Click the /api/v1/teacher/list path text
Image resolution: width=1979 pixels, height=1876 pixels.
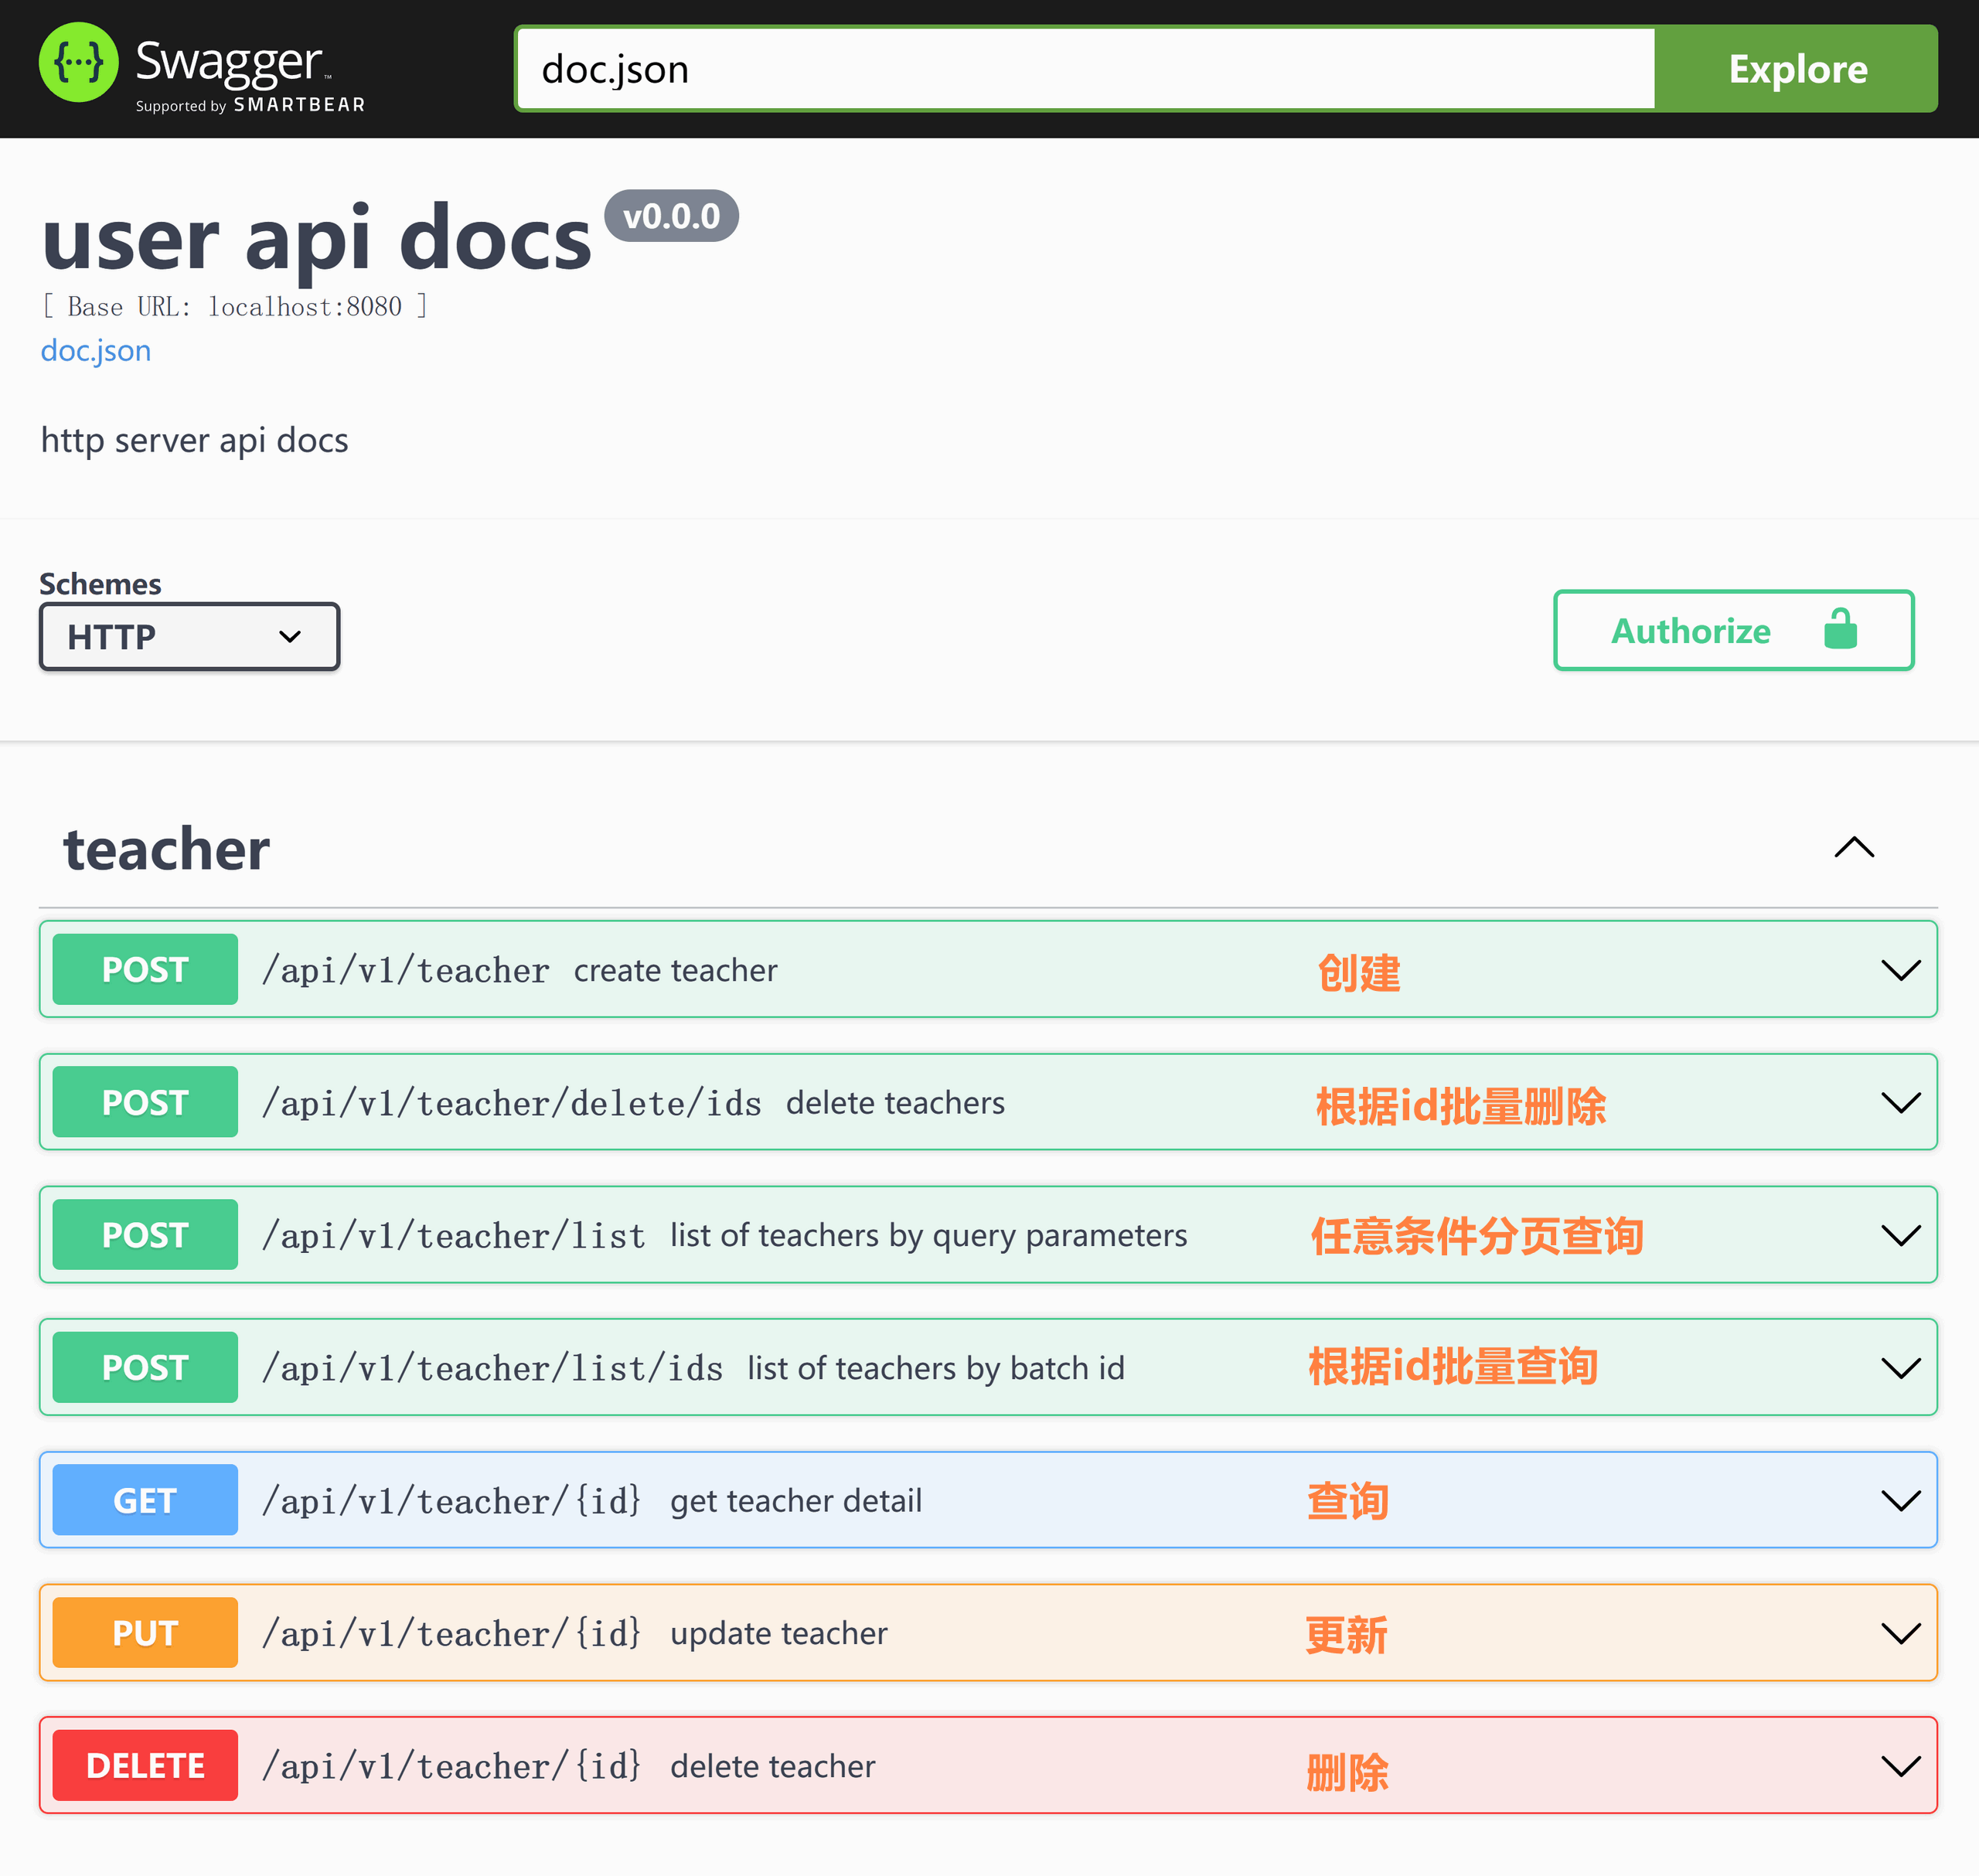[x=453, y=1236]
